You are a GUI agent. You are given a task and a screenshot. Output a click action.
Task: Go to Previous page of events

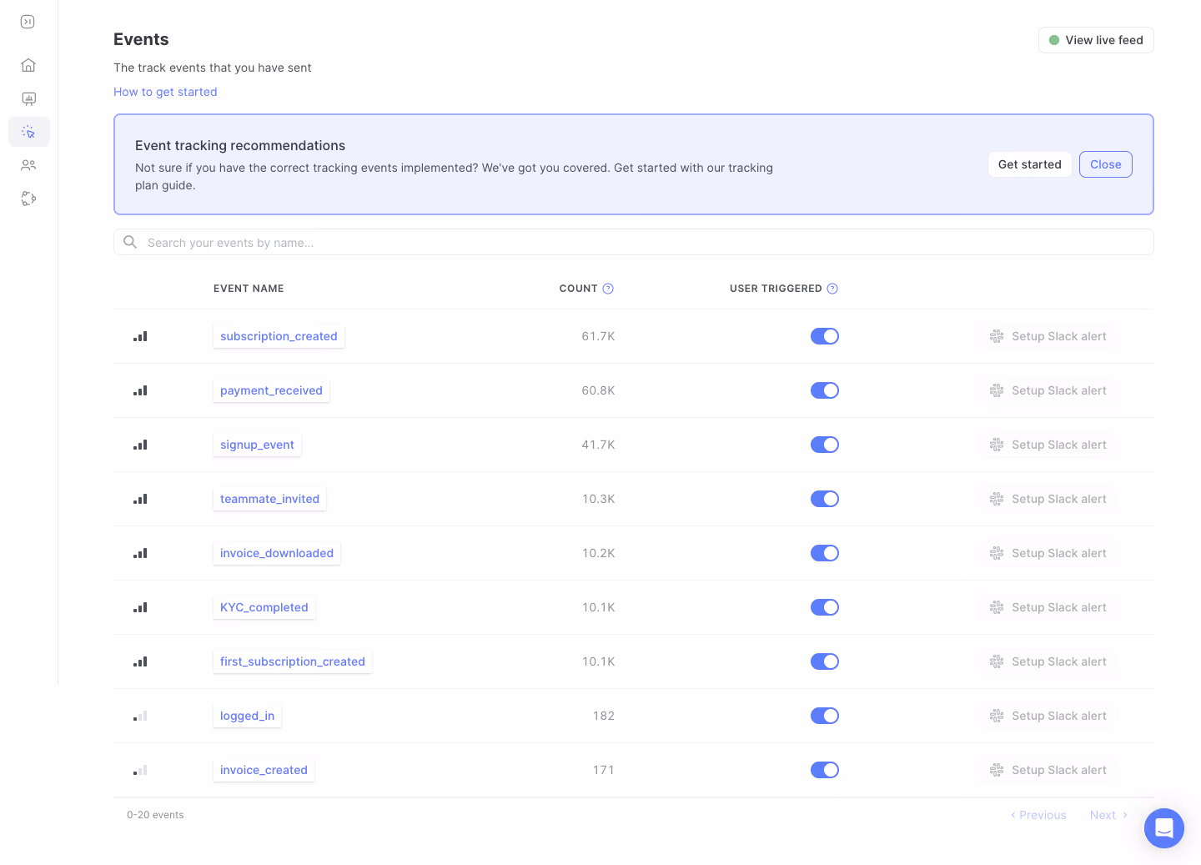(1038, 815)
